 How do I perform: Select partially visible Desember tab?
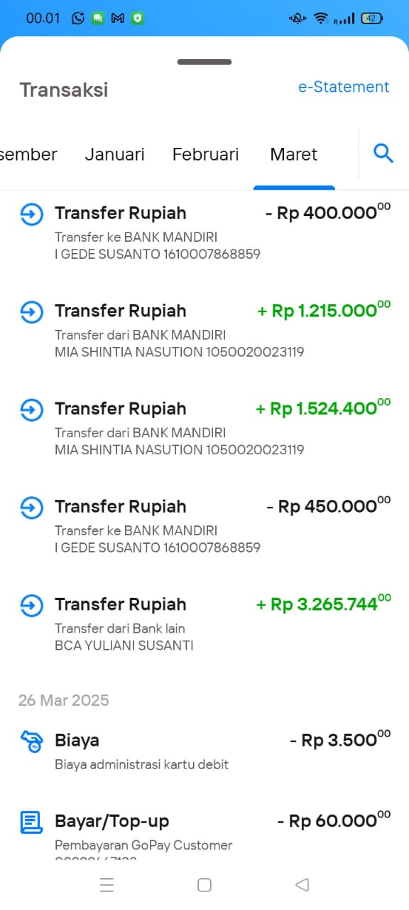click(28, 154)
